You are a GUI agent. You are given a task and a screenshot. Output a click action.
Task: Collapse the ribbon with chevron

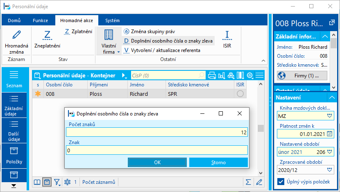pos(263,61)
